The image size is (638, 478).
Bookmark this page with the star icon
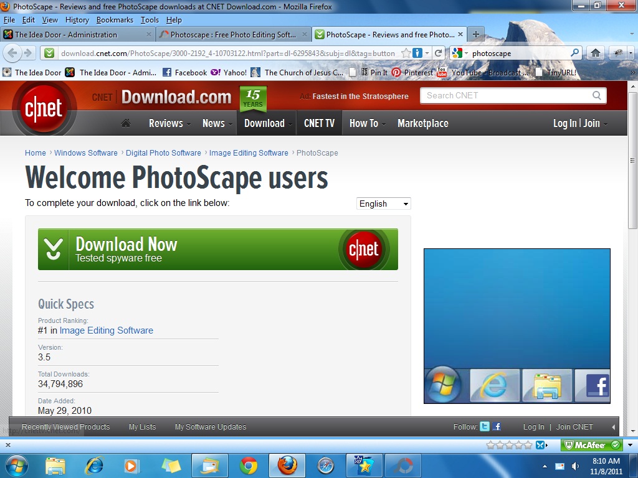(406, 54)
